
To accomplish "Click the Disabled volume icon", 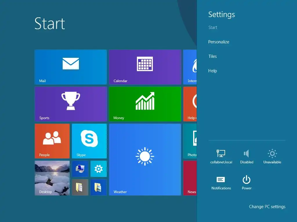I will [x=247, y=156].
